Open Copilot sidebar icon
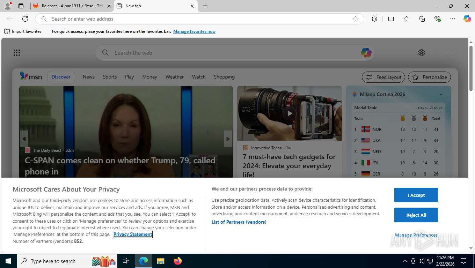This screenshot has width=475, height=268. tap(467, 19)
